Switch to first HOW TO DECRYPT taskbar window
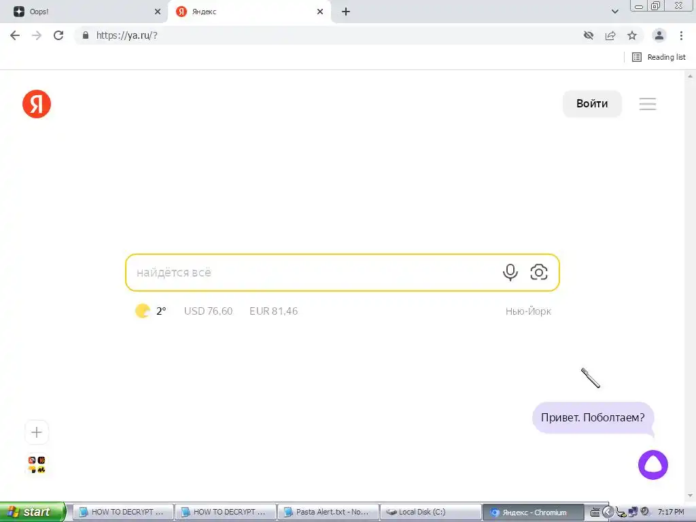Screen dimensions: 696x522 pos(123,512)
